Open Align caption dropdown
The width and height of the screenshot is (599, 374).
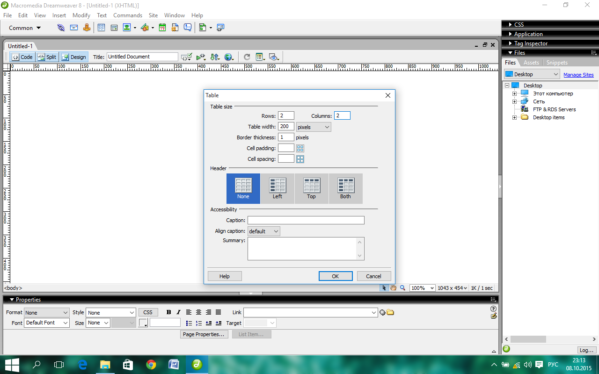point(264,231)
